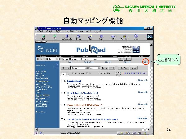Click the vertical scrollbar up arrow

pos(151,44)
